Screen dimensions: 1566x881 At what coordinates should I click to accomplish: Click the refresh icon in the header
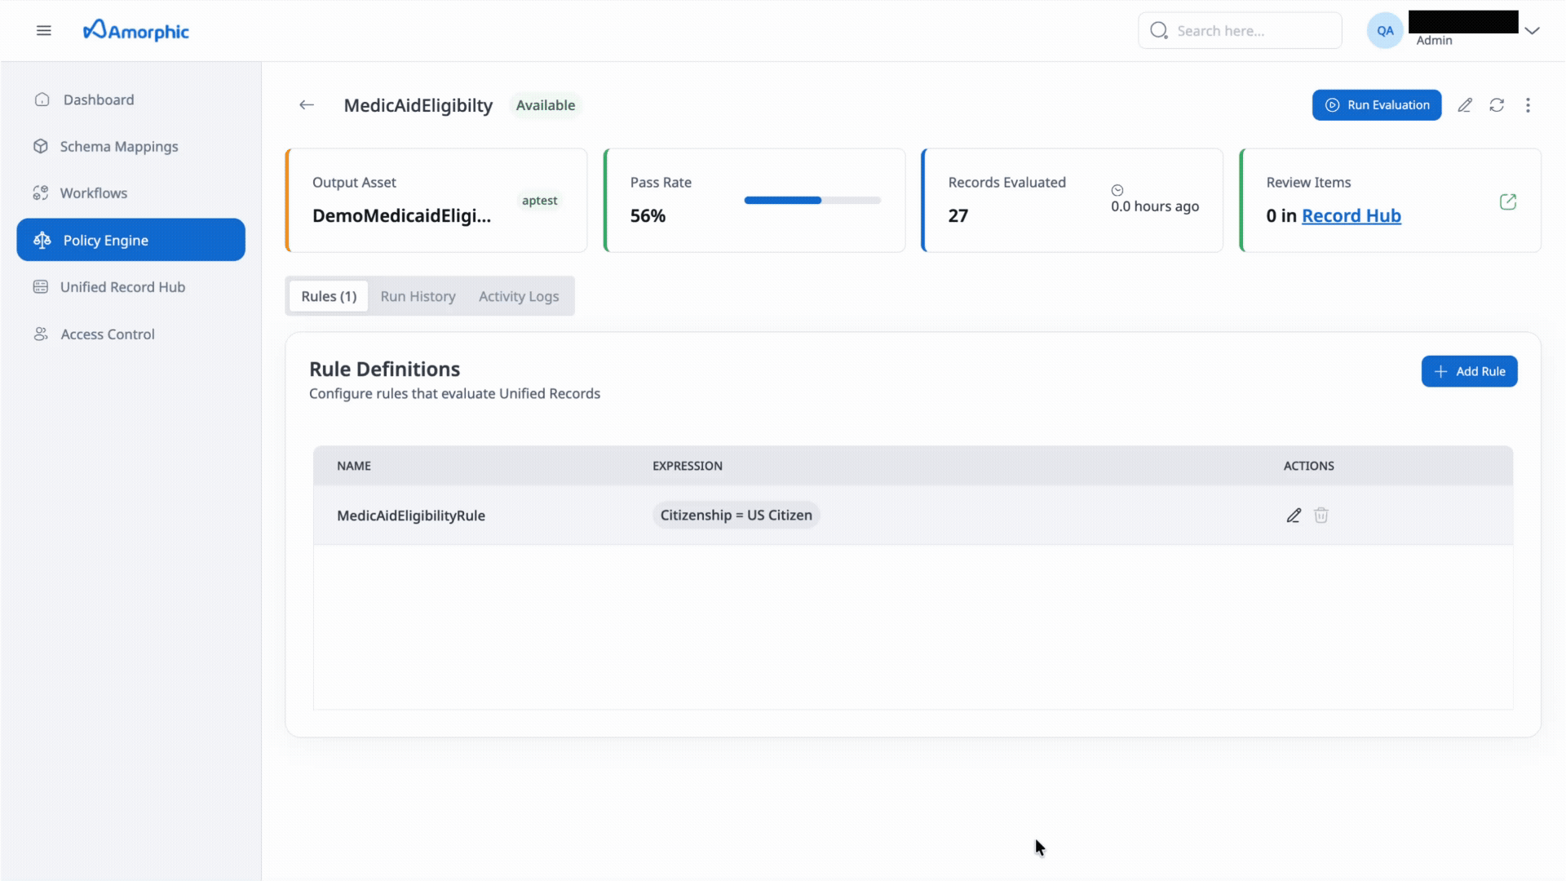tap(1497, 105)
